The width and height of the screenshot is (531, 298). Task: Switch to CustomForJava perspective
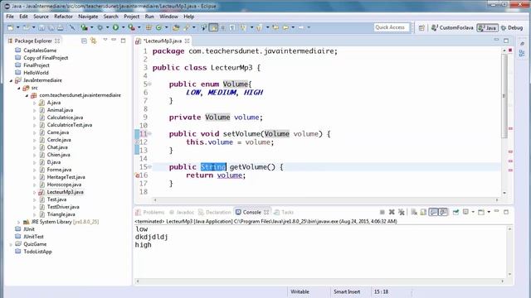coord(452,27)
